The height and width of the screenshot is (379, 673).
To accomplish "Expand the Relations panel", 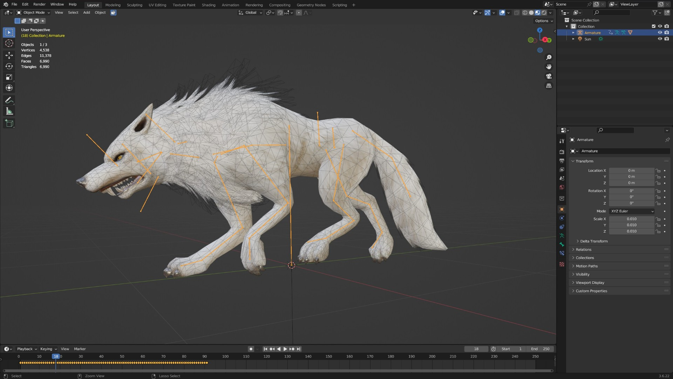I will (583, 250).
